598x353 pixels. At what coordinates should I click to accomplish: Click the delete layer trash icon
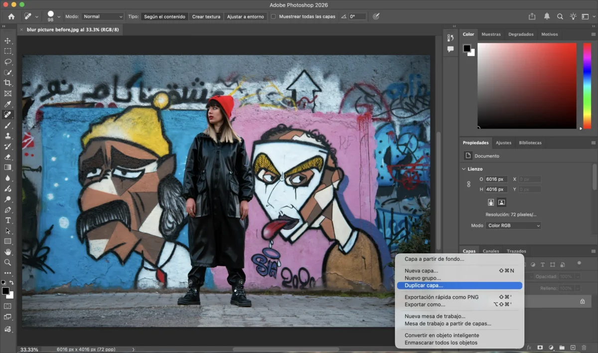point(584,347)
